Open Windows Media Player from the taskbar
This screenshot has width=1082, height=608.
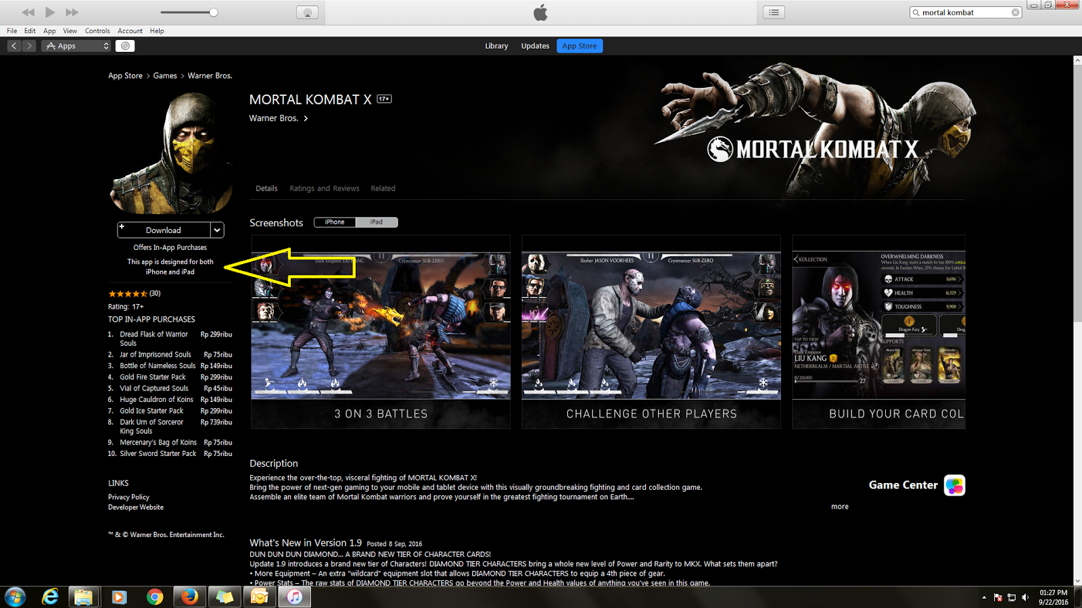(119, 597)
